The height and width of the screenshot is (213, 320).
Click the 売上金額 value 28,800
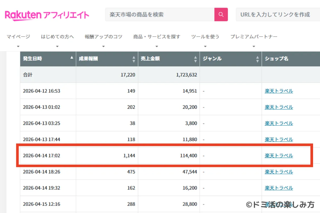click(x=190, y=204)
